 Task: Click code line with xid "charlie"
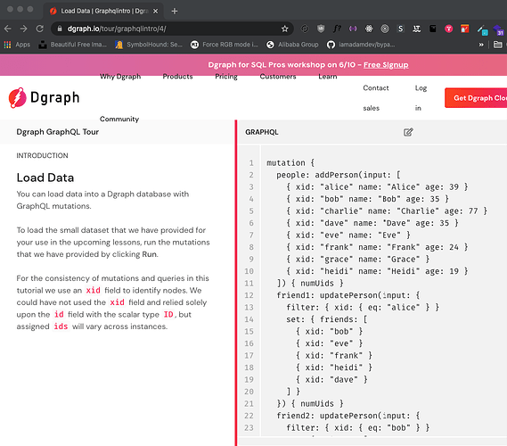tap(387, 211)
